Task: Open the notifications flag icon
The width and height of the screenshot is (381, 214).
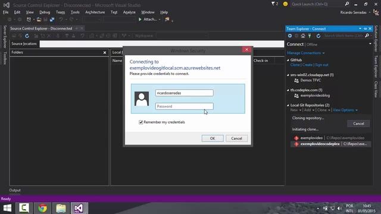Action: coord(273,4)
